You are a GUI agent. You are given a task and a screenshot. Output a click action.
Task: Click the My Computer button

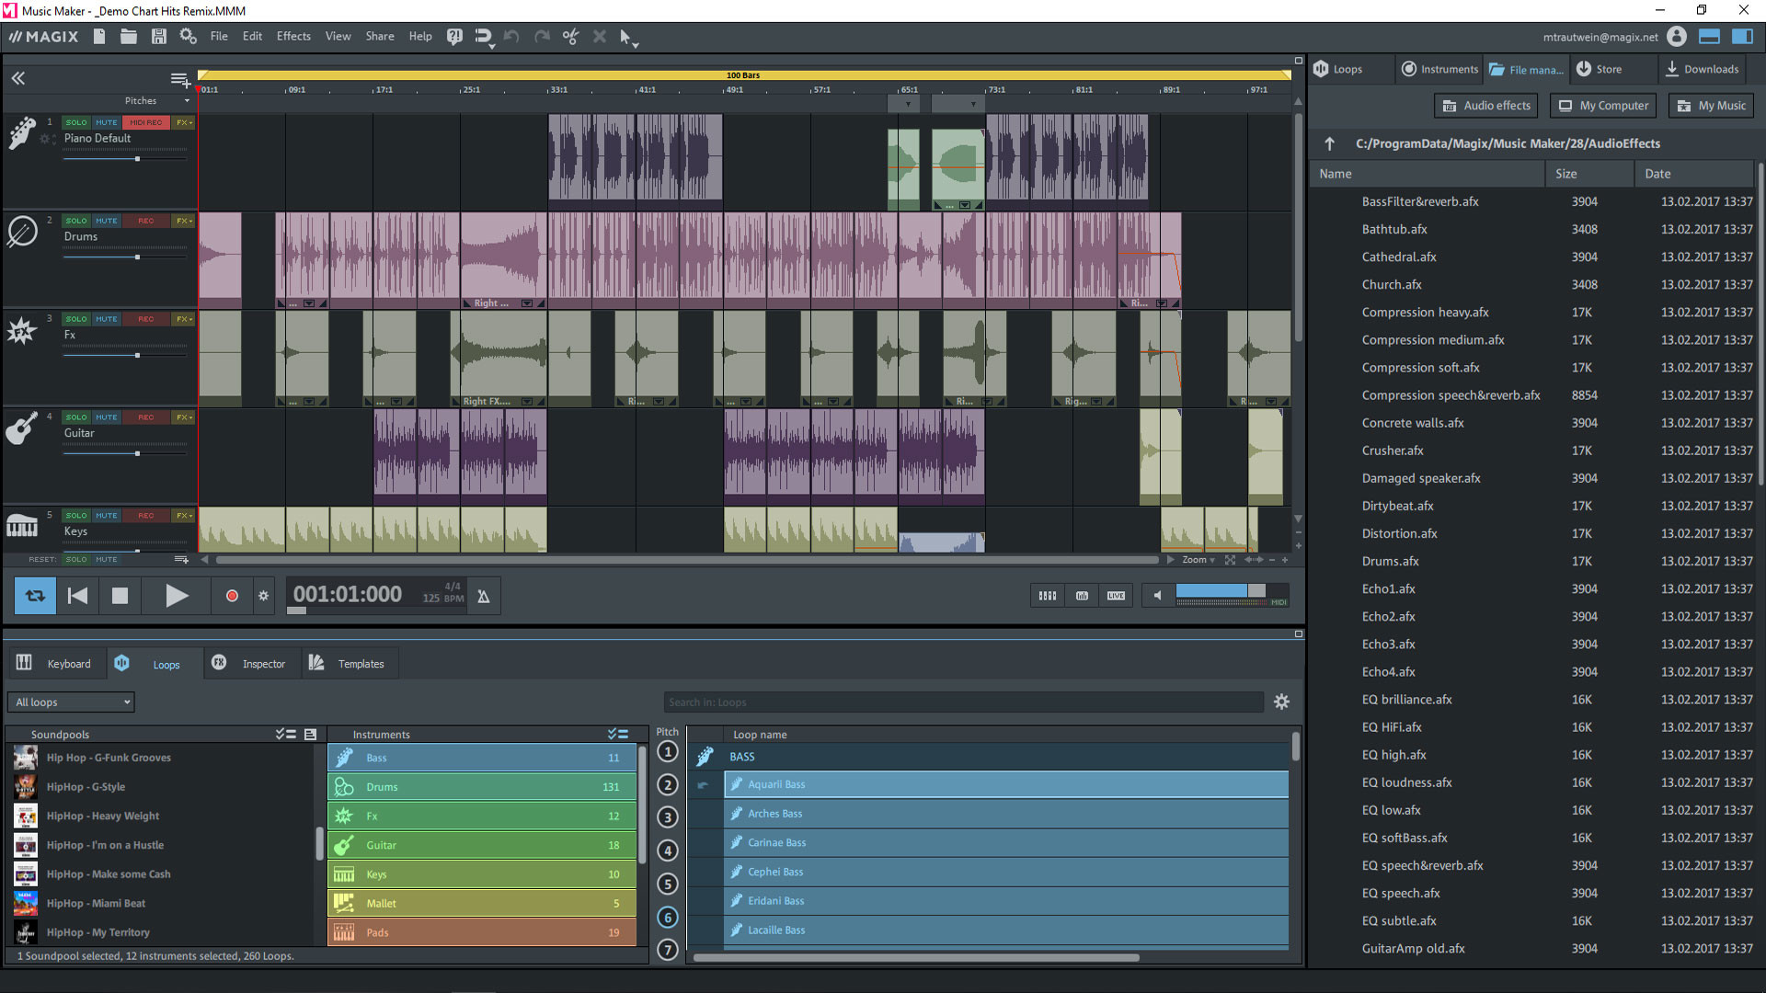click(x=1603, y=106)
